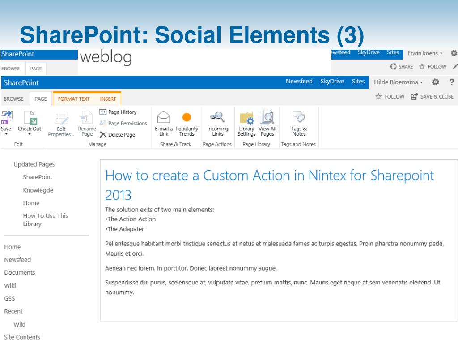This screenshot has width=458, height=344.
Task: Open Page Permissions
Action: (x=123, y=124)
